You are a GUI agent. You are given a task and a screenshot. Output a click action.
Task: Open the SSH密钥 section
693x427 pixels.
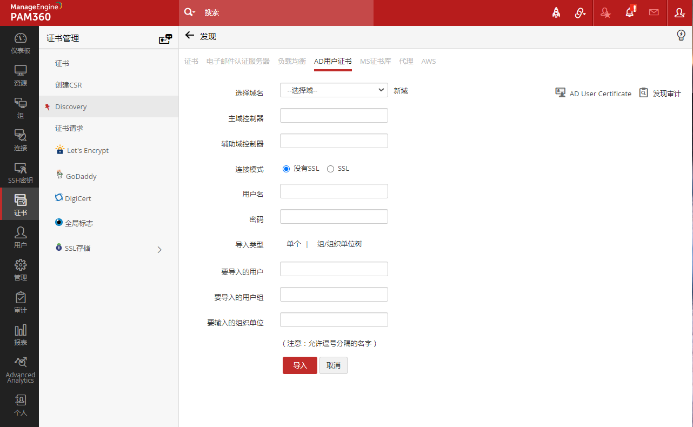click(x=20, y=173)
